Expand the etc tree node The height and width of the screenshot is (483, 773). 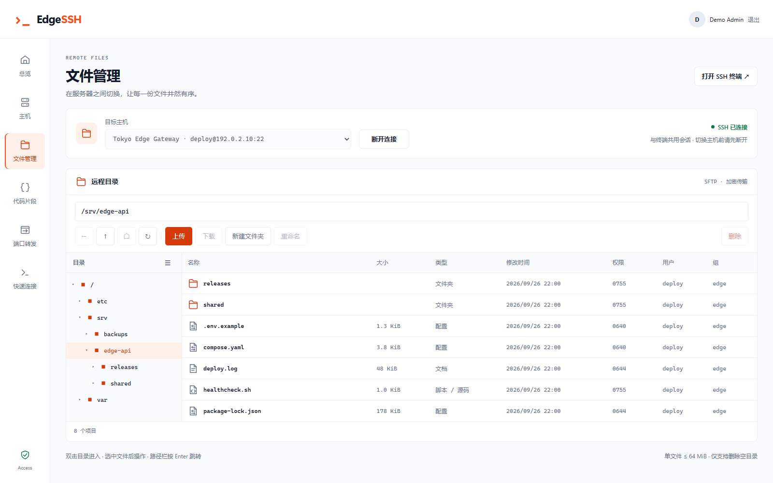pos(80,301)
